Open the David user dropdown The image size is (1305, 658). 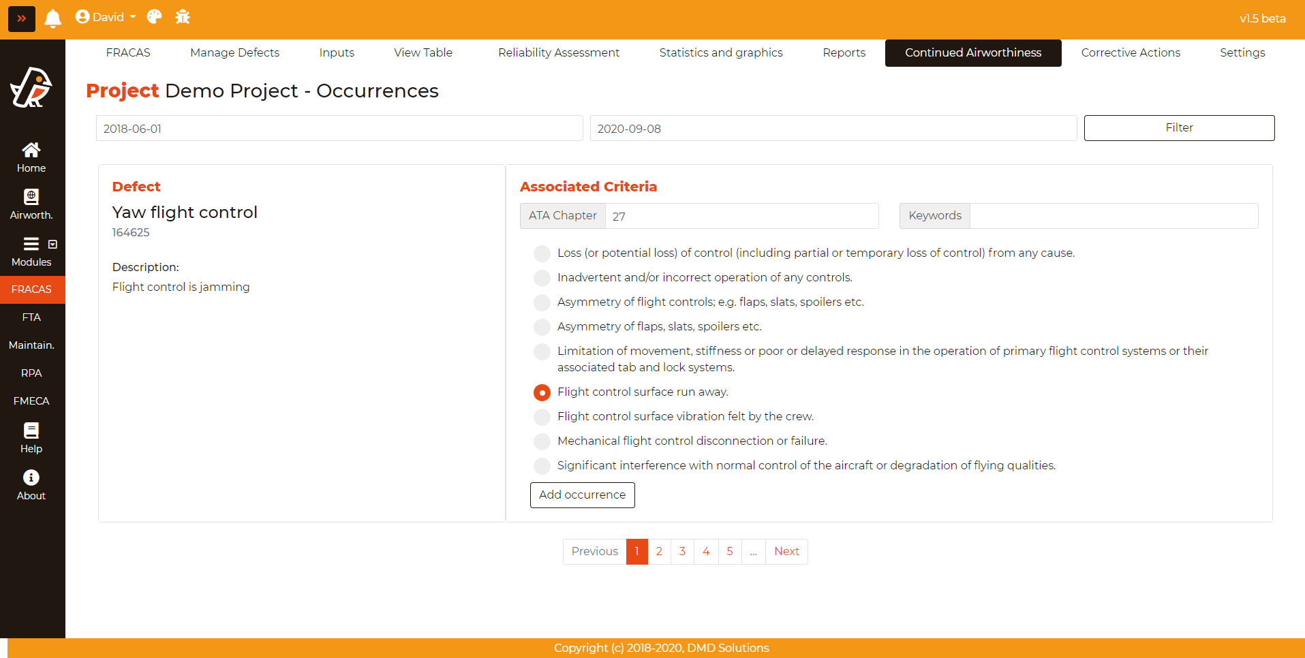click(106, 17)
